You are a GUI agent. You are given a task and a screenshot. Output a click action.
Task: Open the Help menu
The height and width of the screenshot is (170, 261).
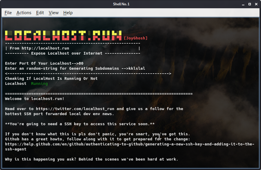(68, 13)
